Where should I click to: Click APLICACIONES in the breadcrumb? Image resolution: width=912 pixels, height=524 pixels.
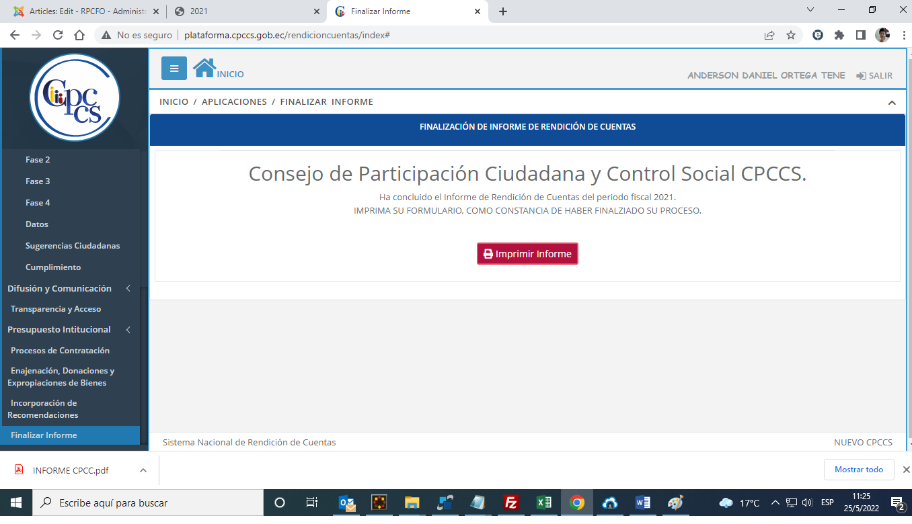pyautogui.click(x=234, y=102)
